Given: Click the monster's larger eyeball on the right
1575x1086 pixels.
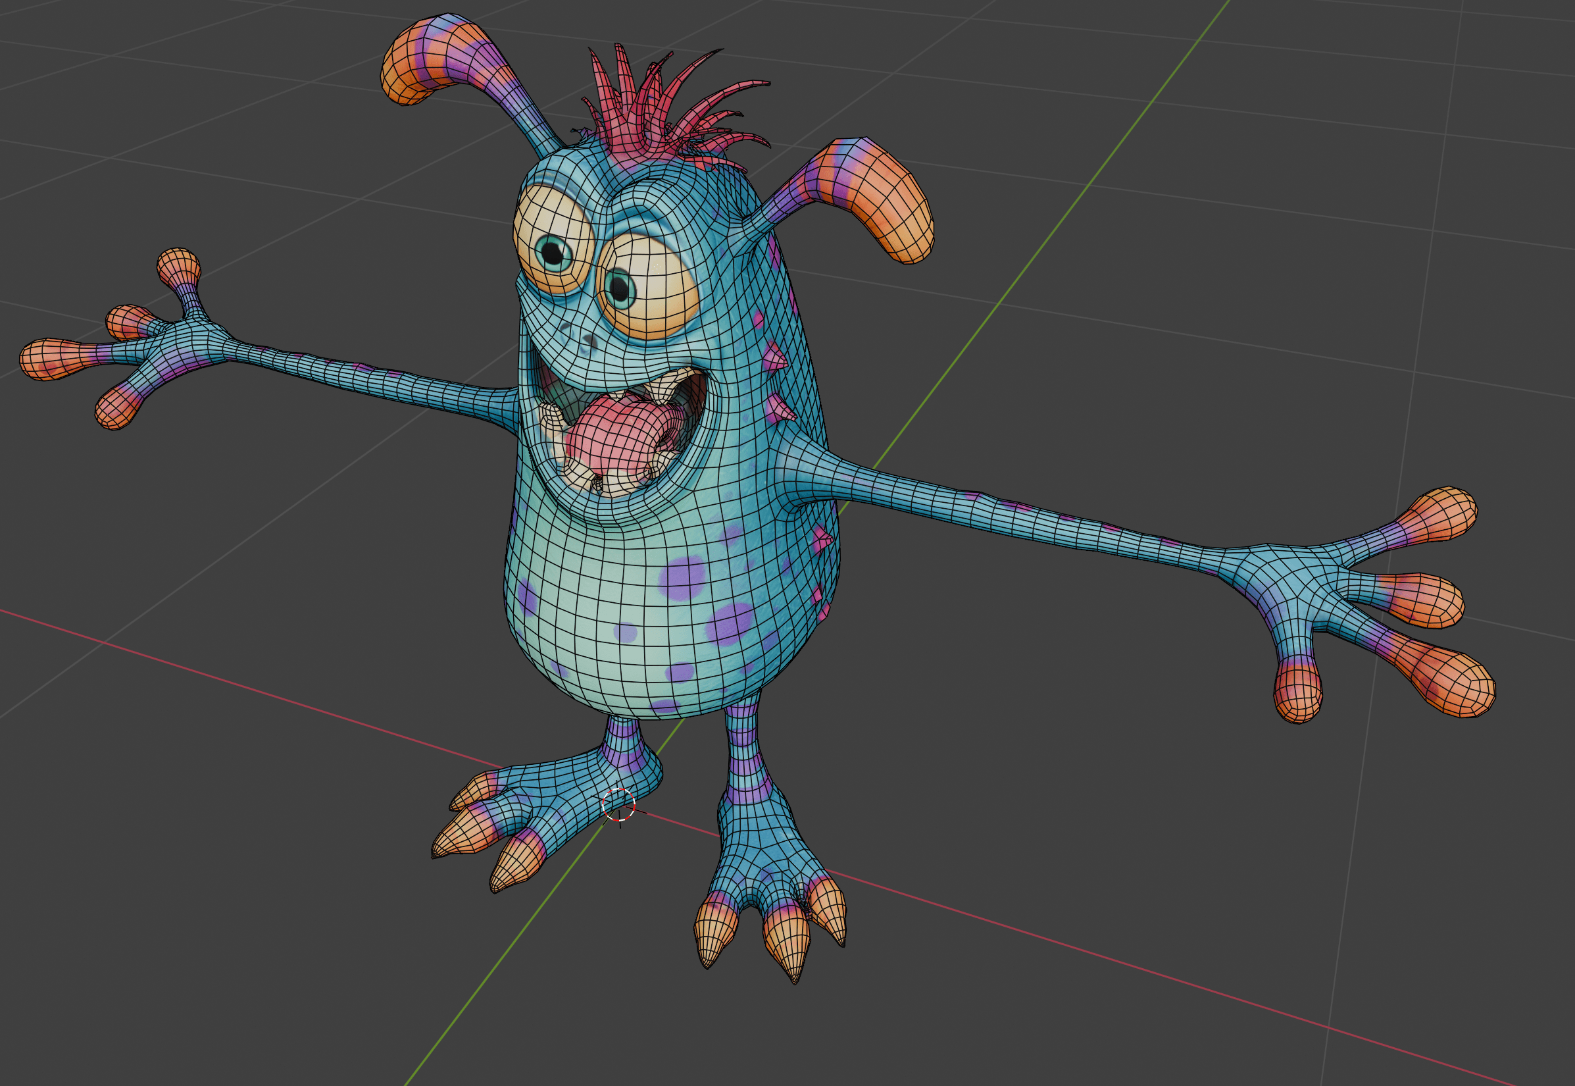Looking at the screenshot, I should point(648,285).
